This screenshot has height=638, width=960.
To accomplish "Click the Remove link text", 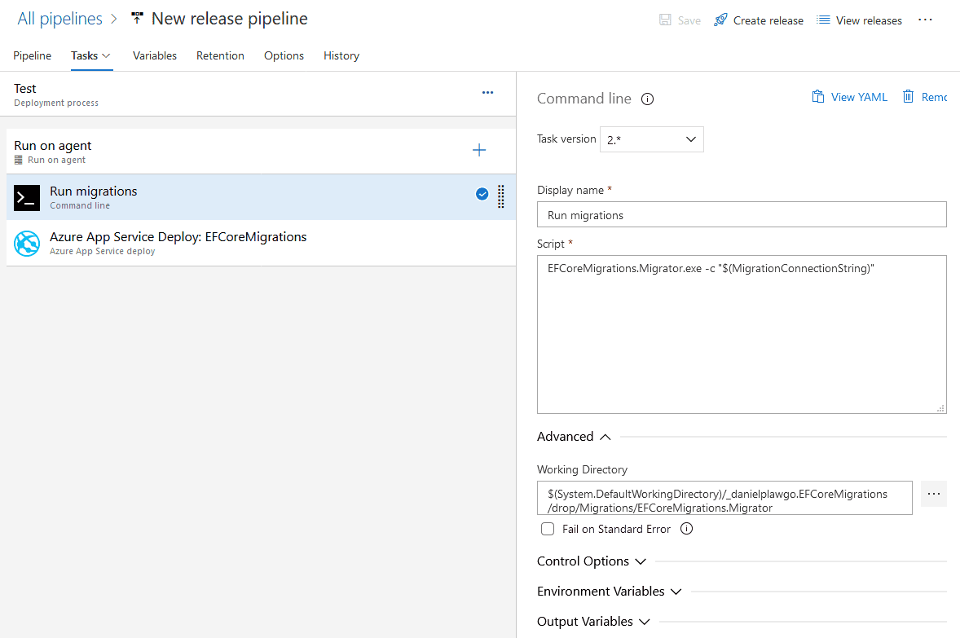I will pyautogui.click(x=934, y=97).
